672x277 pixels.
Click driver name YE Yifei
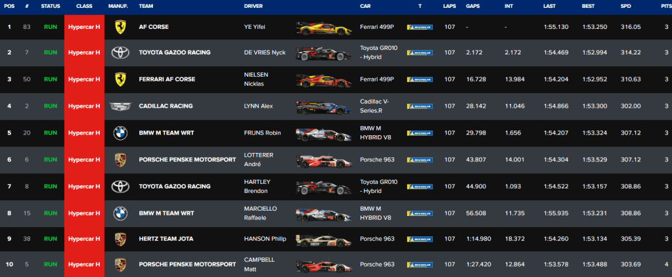255,27
